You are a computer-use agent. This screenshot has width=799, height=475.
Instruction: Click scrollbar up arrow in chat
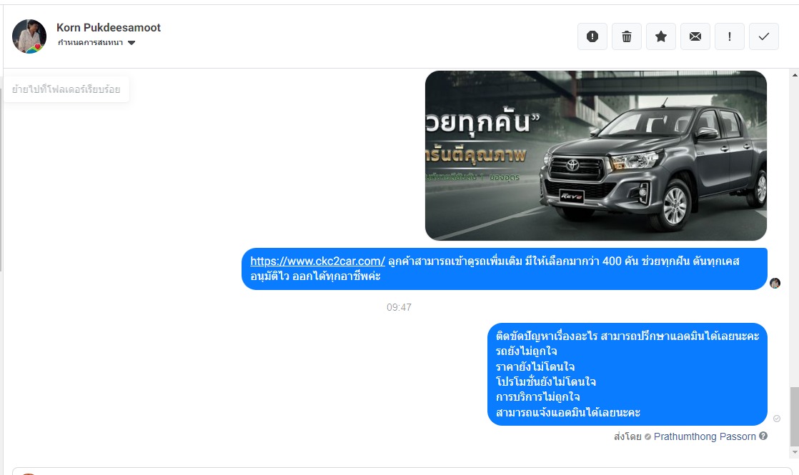click(795, 75)
